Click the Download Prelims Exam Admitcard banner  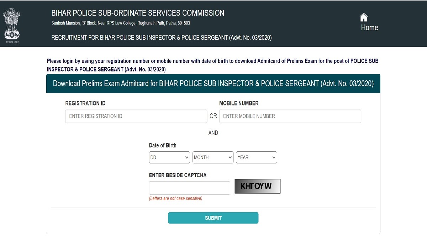coord(213,84)
